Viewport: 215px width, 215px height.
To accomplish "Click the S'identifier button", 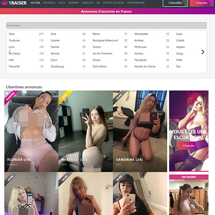I will [x=175, y=3].
